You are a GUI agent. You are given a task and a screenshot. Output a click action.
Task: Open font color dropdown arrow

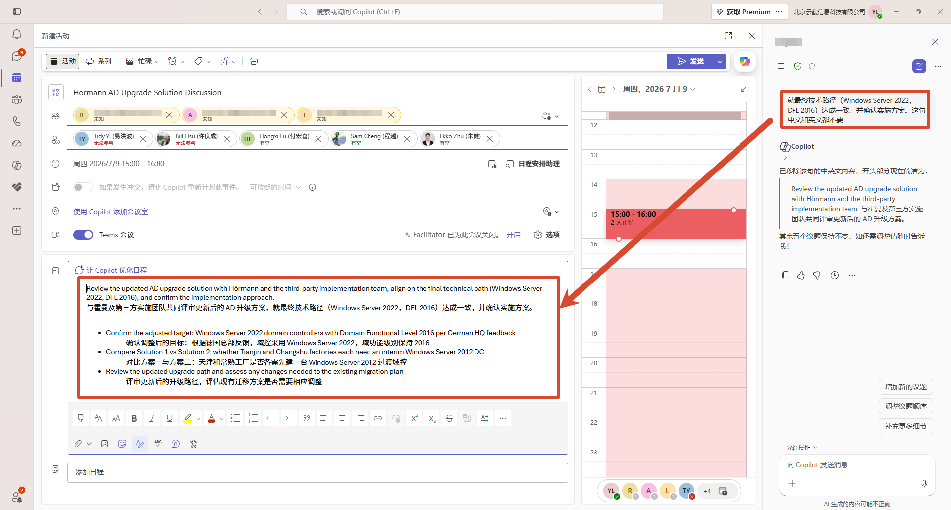pos(221,419)
